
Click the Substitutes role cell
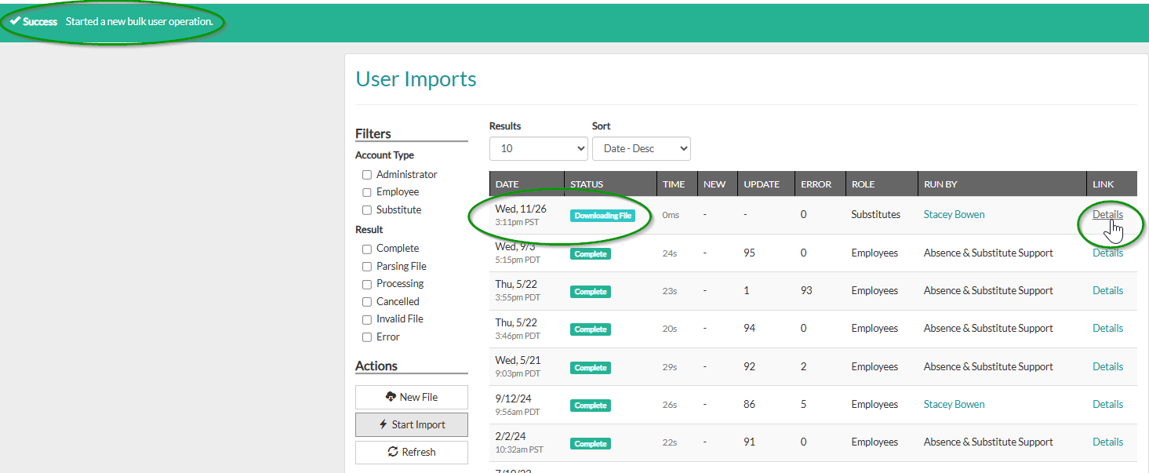point(875,214)
